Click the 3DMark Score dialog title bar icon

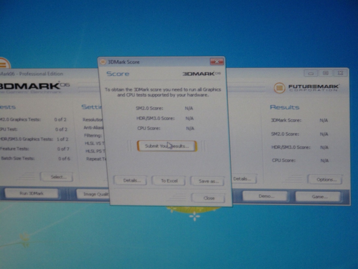click(103, 62)
